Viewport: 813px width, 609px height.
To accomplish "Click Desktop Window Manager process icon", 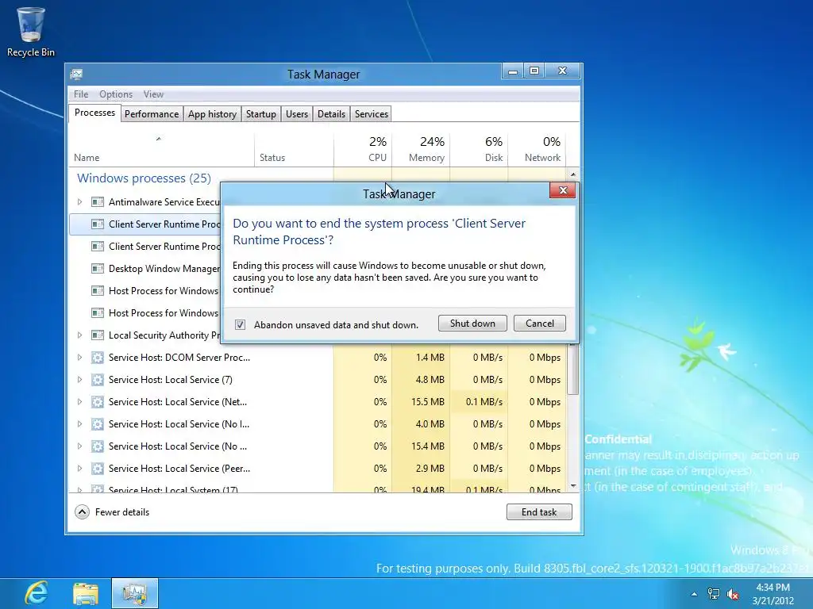I will point(98,268).
